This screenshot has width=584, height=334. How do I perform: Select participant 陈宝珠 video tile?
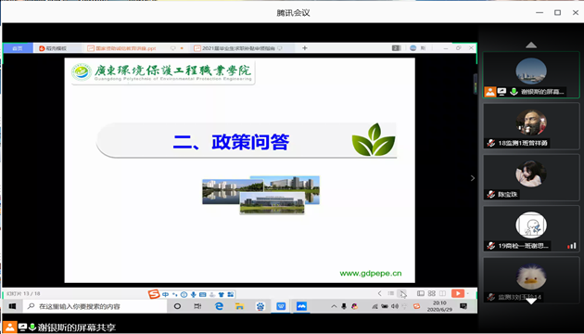coord(531,178)
